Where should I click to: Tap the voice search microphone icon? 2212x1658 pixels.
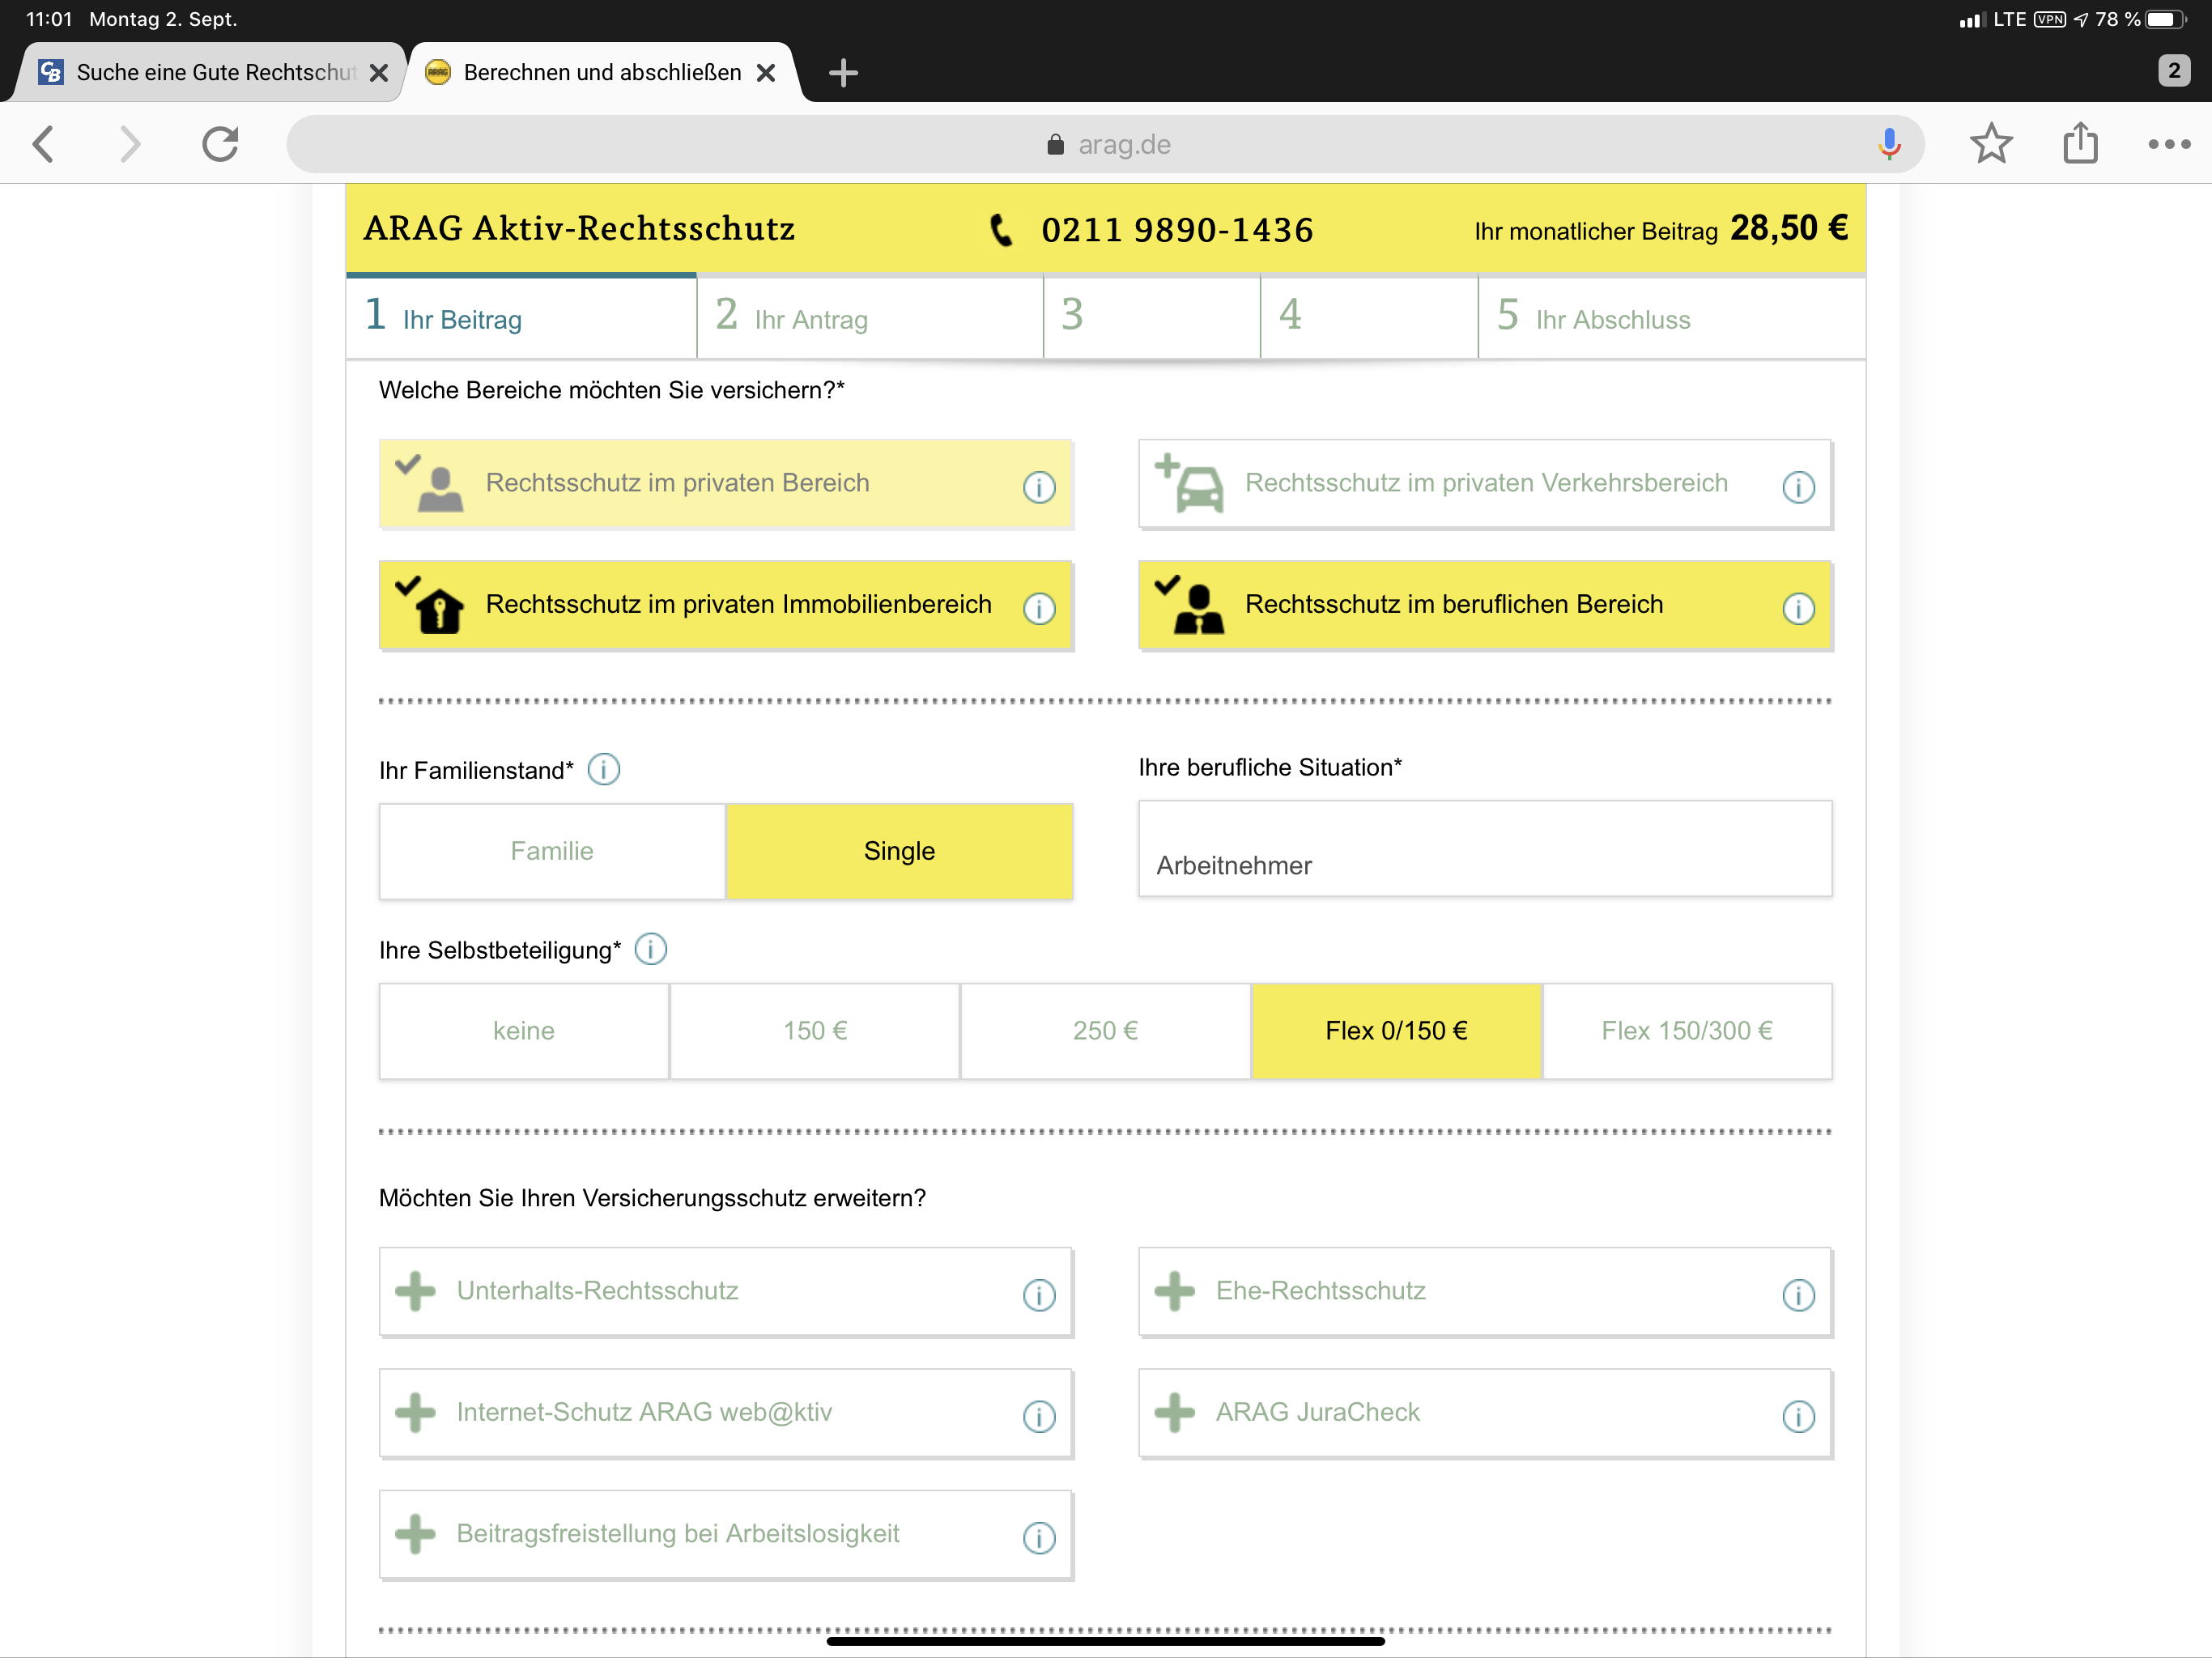pyautogui.click(x=1888, y=144)
